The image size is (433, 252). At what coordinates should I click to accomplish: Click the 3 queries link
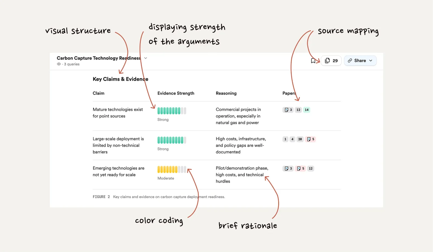tap(72, 64)
